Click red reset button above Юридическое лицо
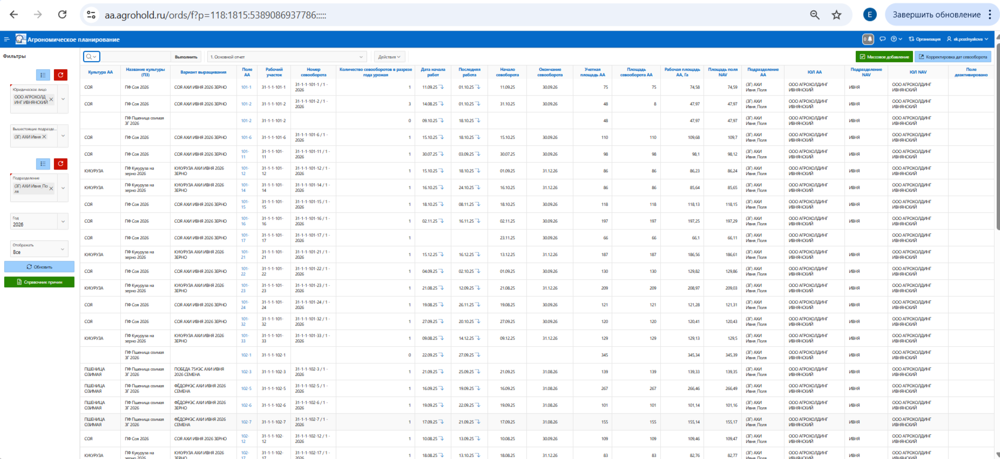The image size is (1000, 459). pos(61,75)
